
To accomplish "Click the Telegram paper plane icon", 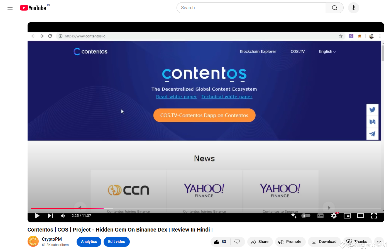I will pyautogui.click(x=372, y=134).
